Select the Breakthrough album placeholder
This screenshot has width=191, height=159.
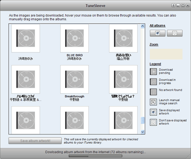pos(75,79)
